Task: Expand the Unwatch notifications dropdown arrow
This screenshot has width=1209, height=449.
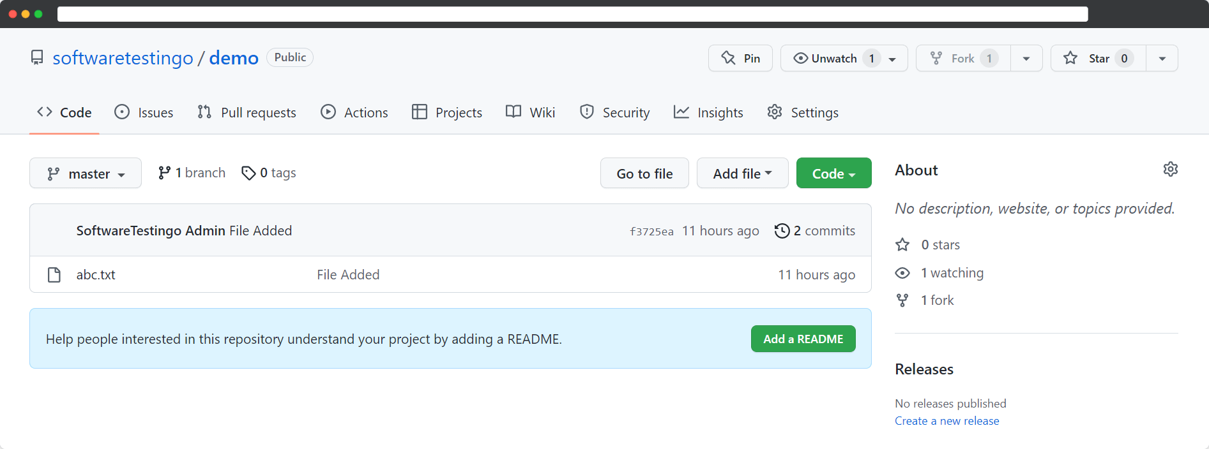Action: point(893,59)
